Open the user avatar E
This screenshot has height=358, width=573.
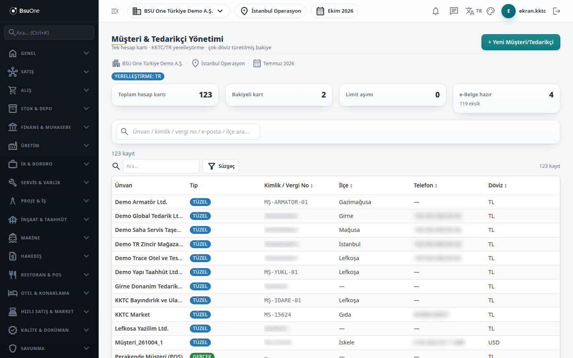click(509, 11)
